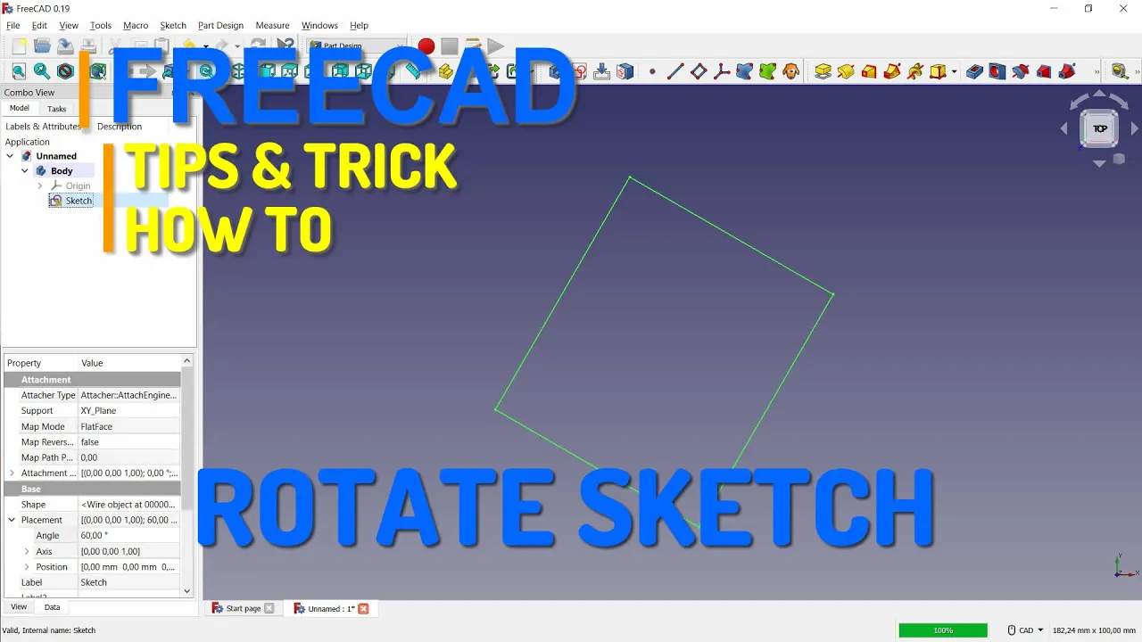
Task: Select the Groove tool
Action: point(1022,71)
